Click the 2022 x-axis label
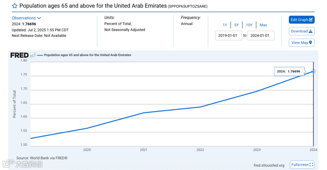 (200, 150)
